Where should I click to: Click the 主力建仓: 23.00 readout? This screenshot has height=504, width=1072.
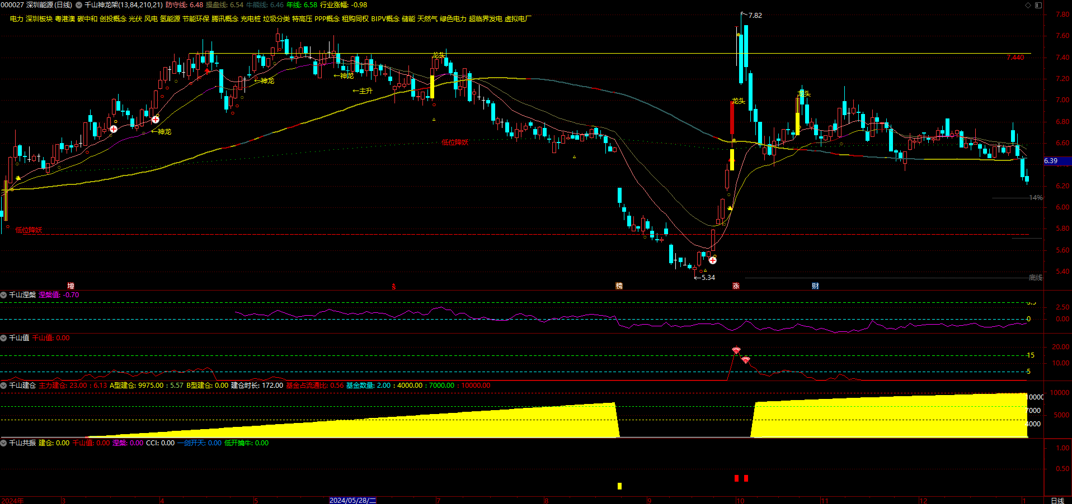(x=63, y=386)
